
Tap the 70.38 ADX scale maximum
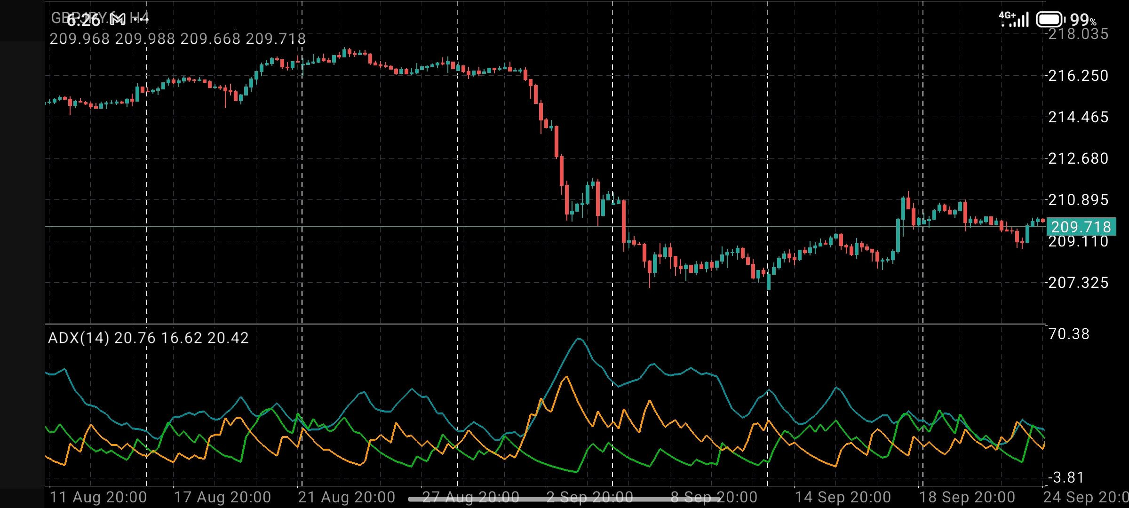[x=1069, y=334]
